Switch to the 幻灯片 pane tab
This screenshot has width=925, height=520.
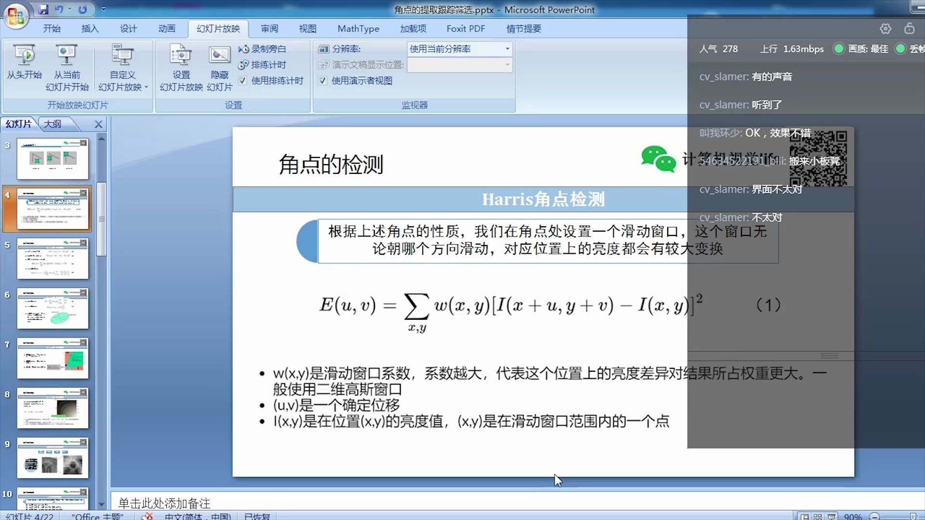19,124
